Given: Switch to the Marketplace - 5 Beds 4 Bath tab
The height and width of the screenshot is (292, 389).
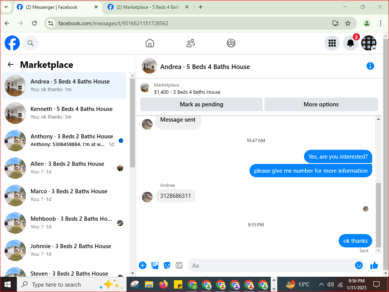Looking at the screenshot, I should tap(148, 7).
